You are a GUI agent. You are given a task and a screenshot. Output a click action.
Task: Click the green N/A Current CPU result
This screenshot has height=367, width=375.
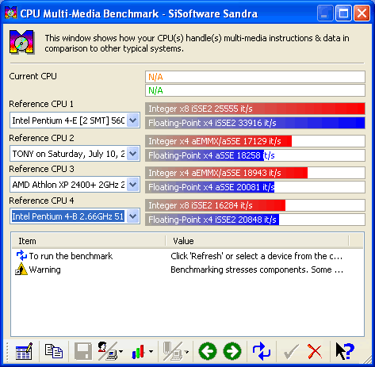tap(255, 90)
